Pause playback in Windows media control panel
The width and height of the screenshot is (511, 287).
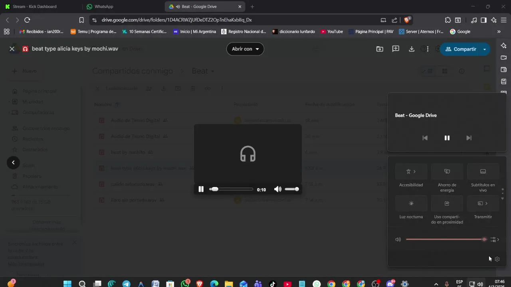tap(447, 138)
